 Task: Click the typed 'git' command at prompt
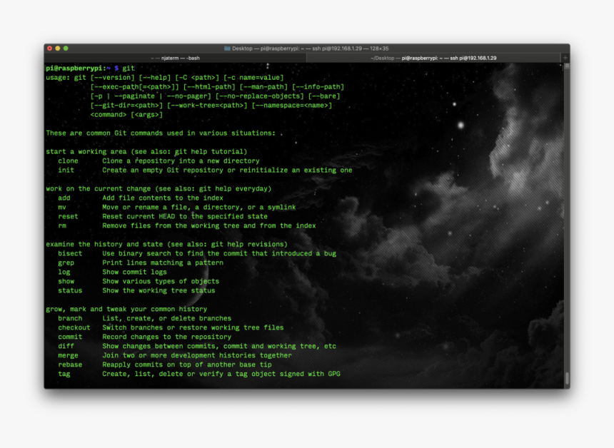point(129,68)
